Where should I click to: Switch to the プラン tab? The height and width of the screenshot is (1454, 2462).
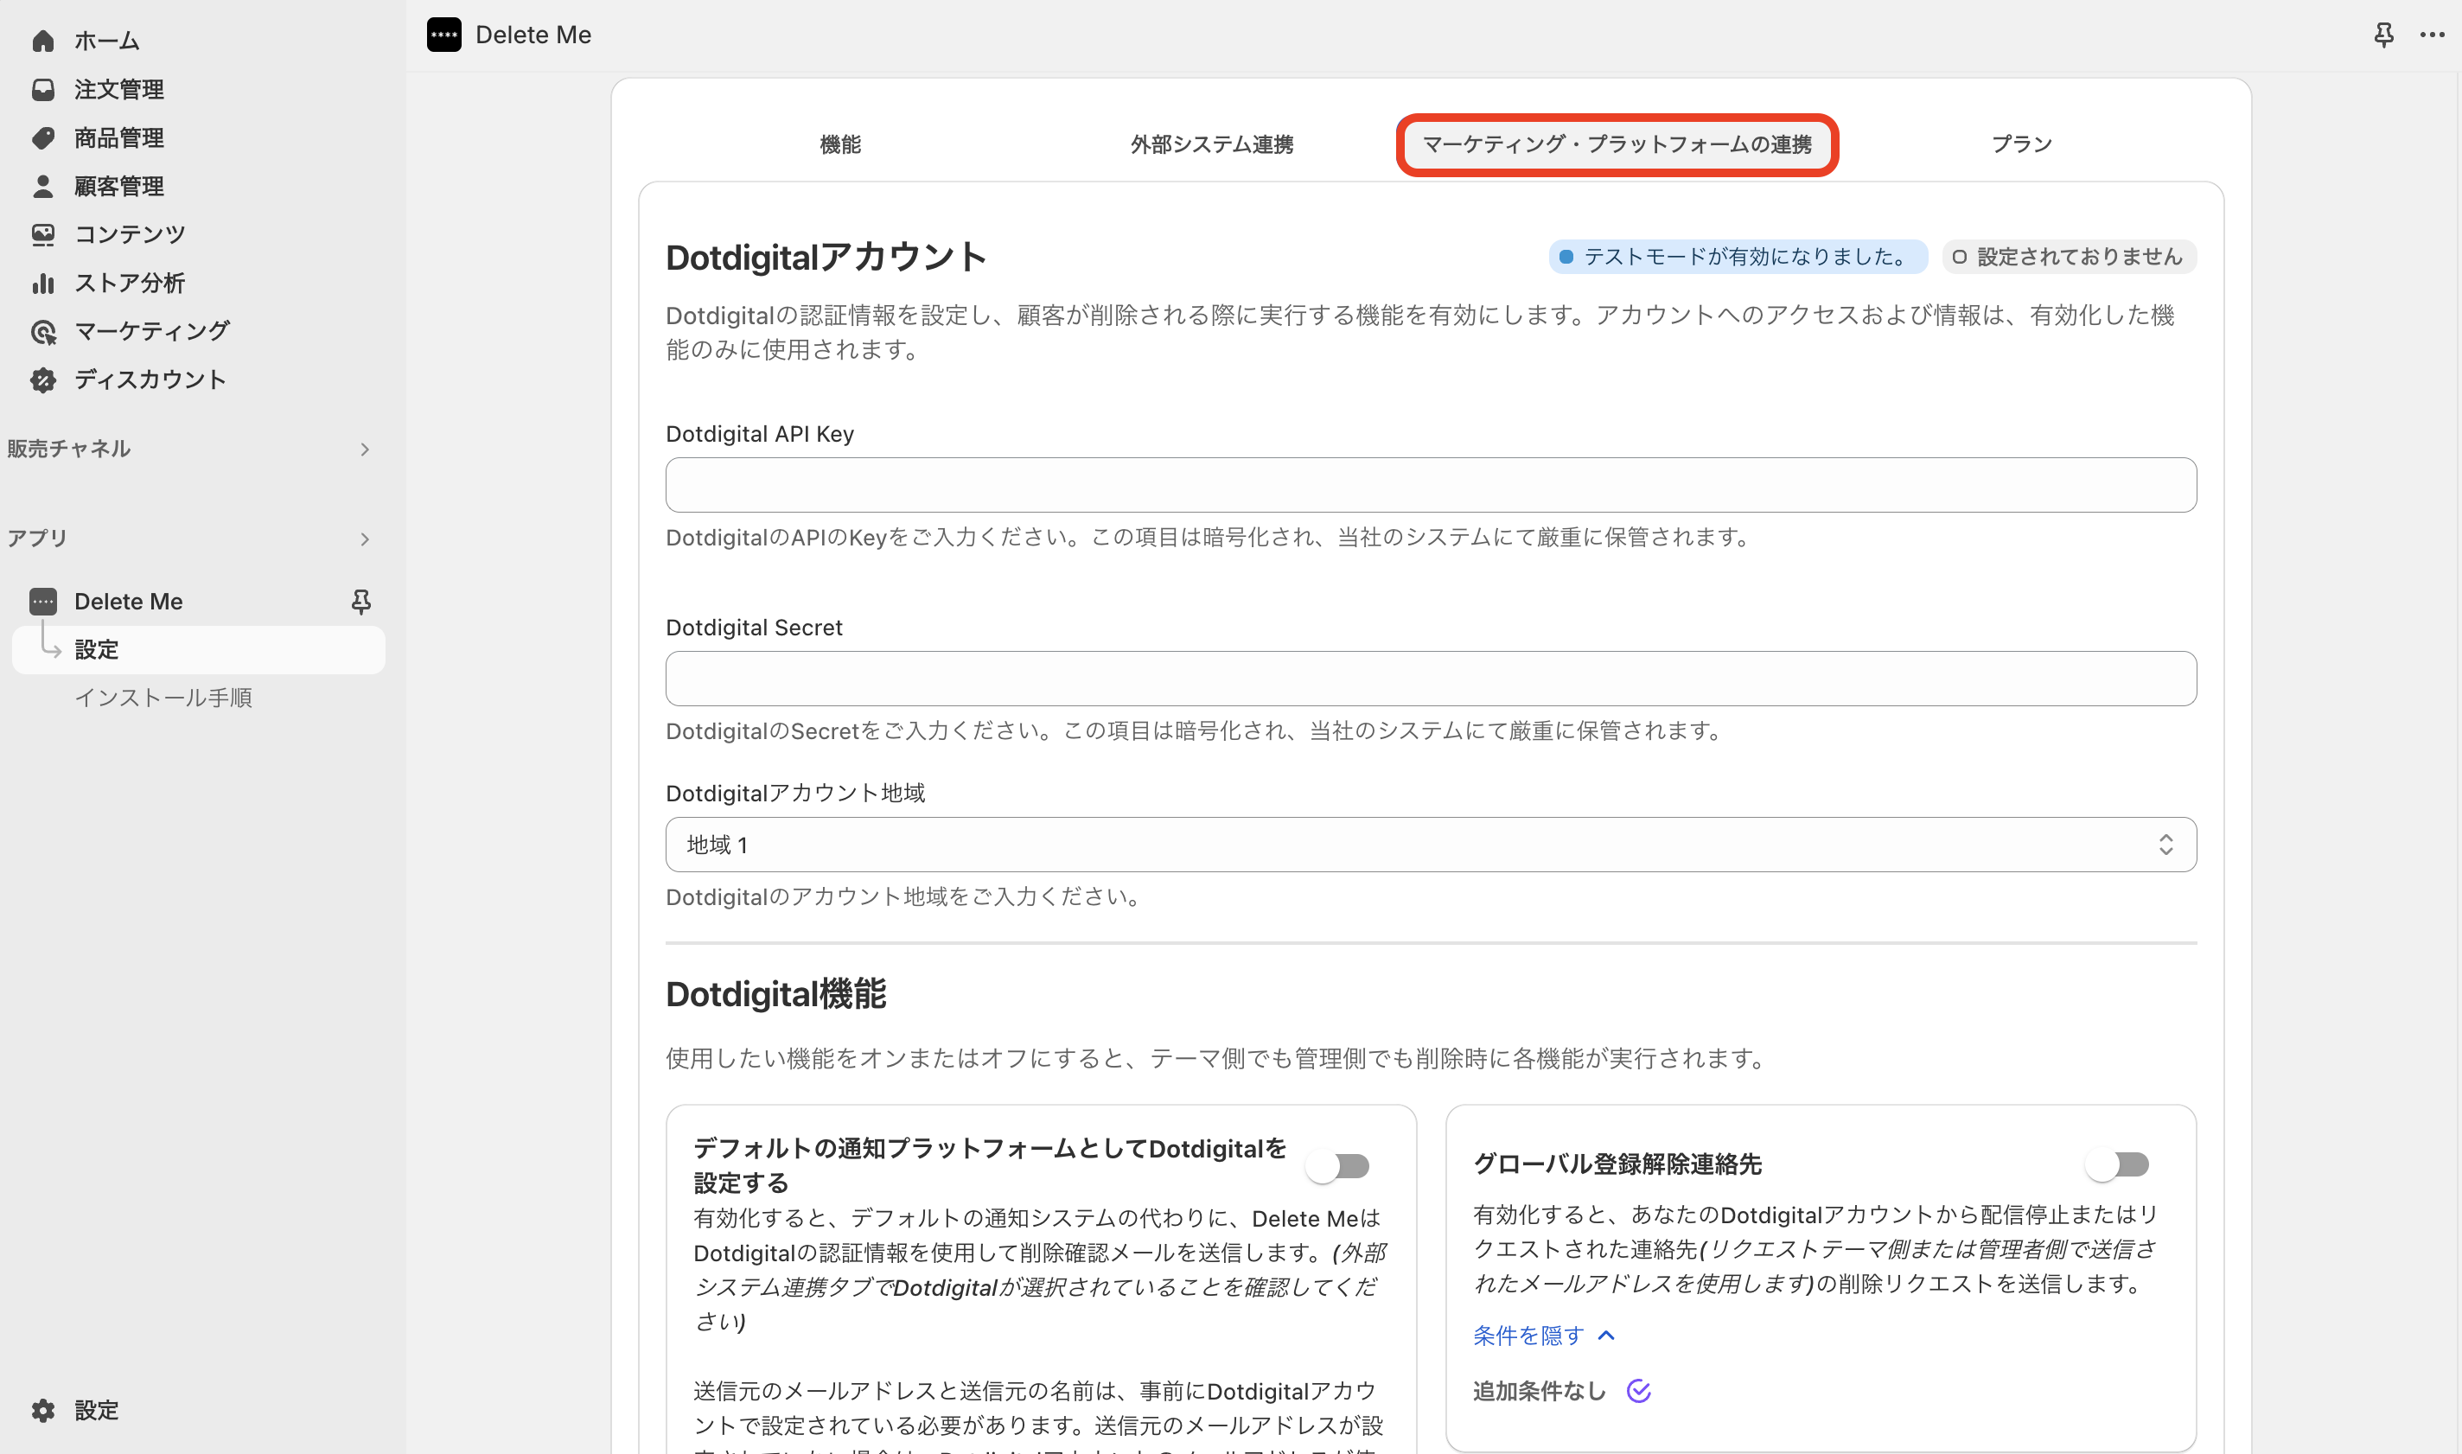coord(2022,145)
